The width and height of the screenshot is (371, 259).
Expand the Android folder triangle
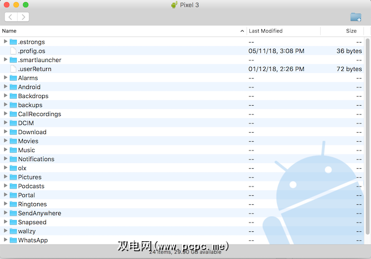[6, 86]
